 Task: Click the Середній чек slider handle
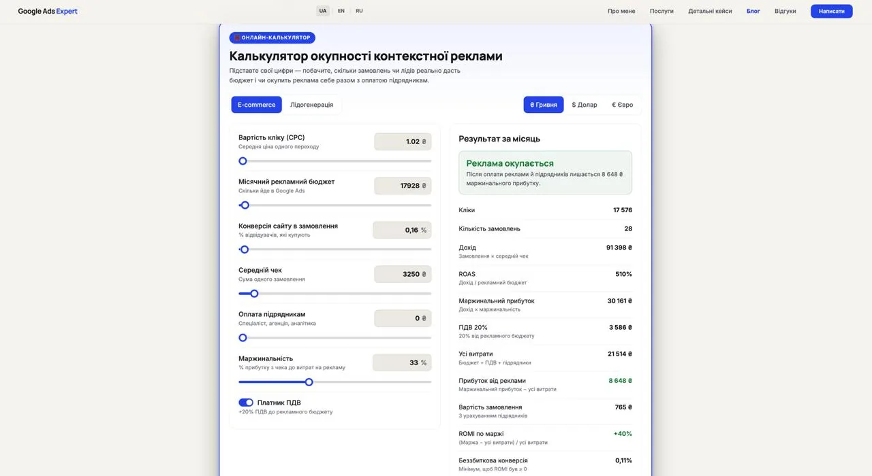tap(254, 294)
